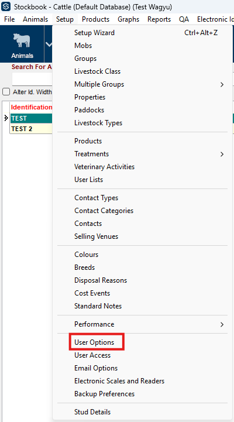Screen dimensions: 234x422
Task: Open the Reports menu
Action: (x=159, y=19)
